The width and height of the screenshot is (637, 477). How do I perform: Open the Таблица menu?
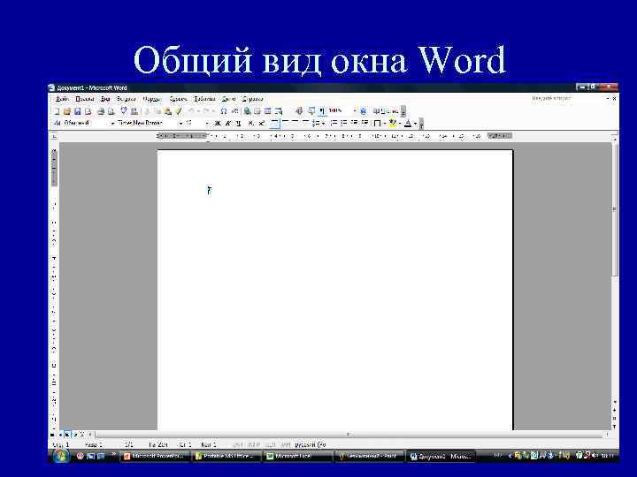tap(204, 99)
